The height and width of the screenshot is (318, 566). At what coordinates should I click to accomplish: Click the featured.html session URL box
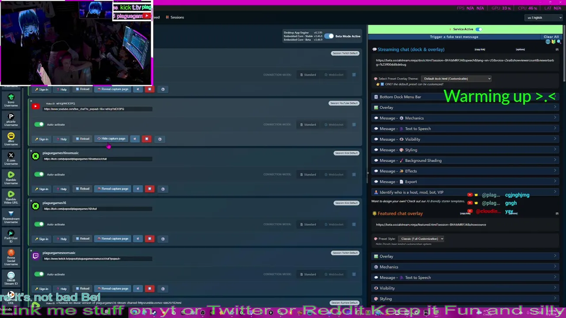click(465, 225)
